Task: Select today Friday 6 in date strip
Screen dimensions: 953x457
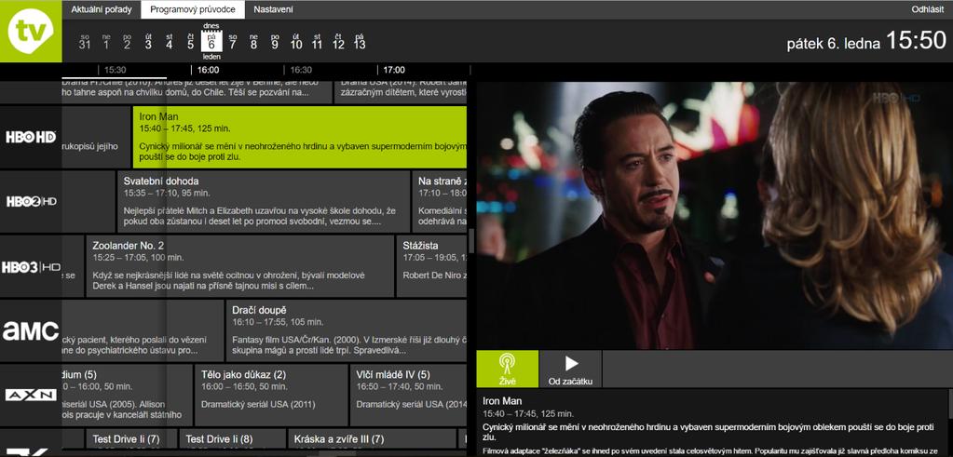Action: 211,41
